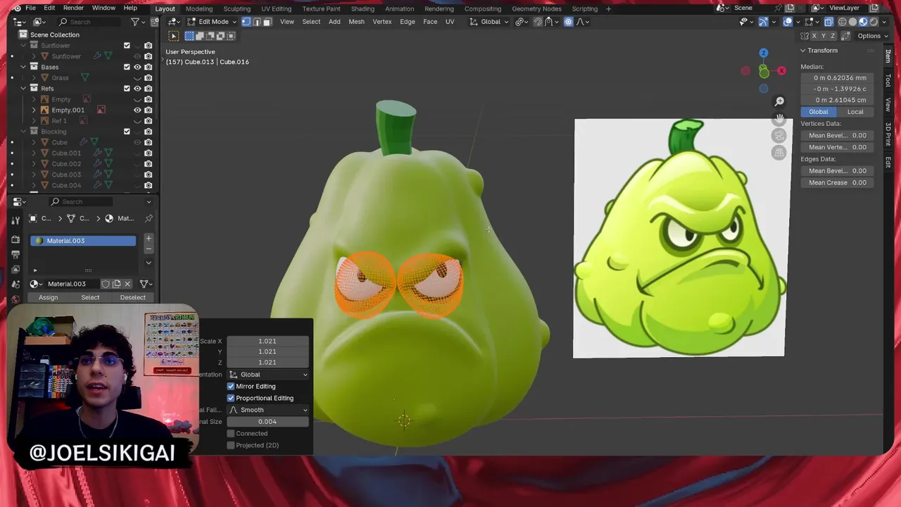Pin the properties editor context
Image resolution: width=901 pixels, height=507 pixels.
coord(149,218)
